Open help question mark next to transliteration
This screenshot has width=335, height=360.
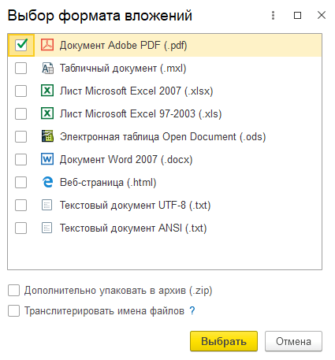[192, 311]
